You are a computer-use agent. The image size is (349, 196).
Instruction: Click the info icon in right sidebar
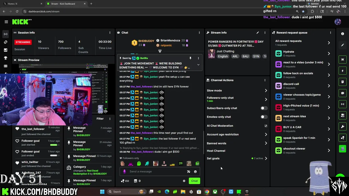coord(342,34)
